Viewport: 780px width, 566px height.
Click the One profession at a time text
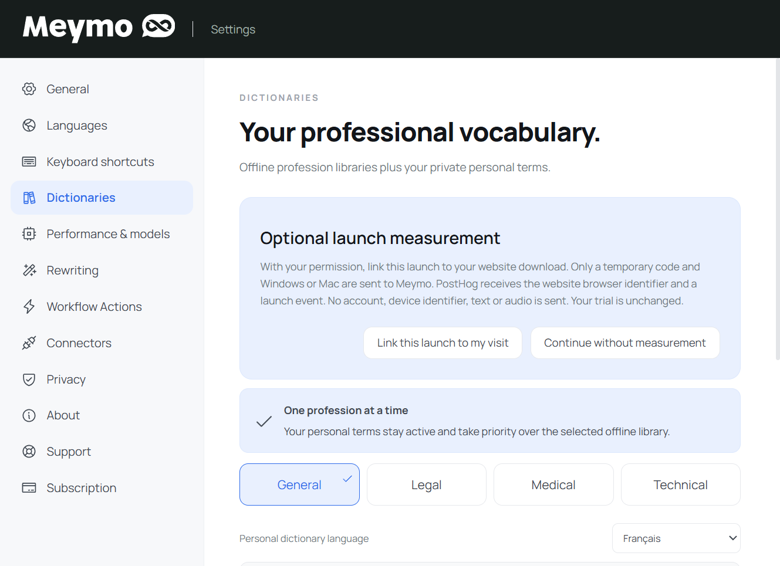coord(346,411)
